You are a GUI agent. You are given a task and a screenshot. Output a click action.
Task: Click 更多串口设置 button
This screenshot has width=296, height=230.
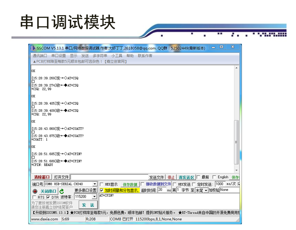pyautogui.click(x=85, y=190)
